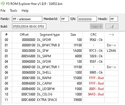Click the Family input field
Screen dimensions: 125x105
pyautogui.click(x=27, y=19)
